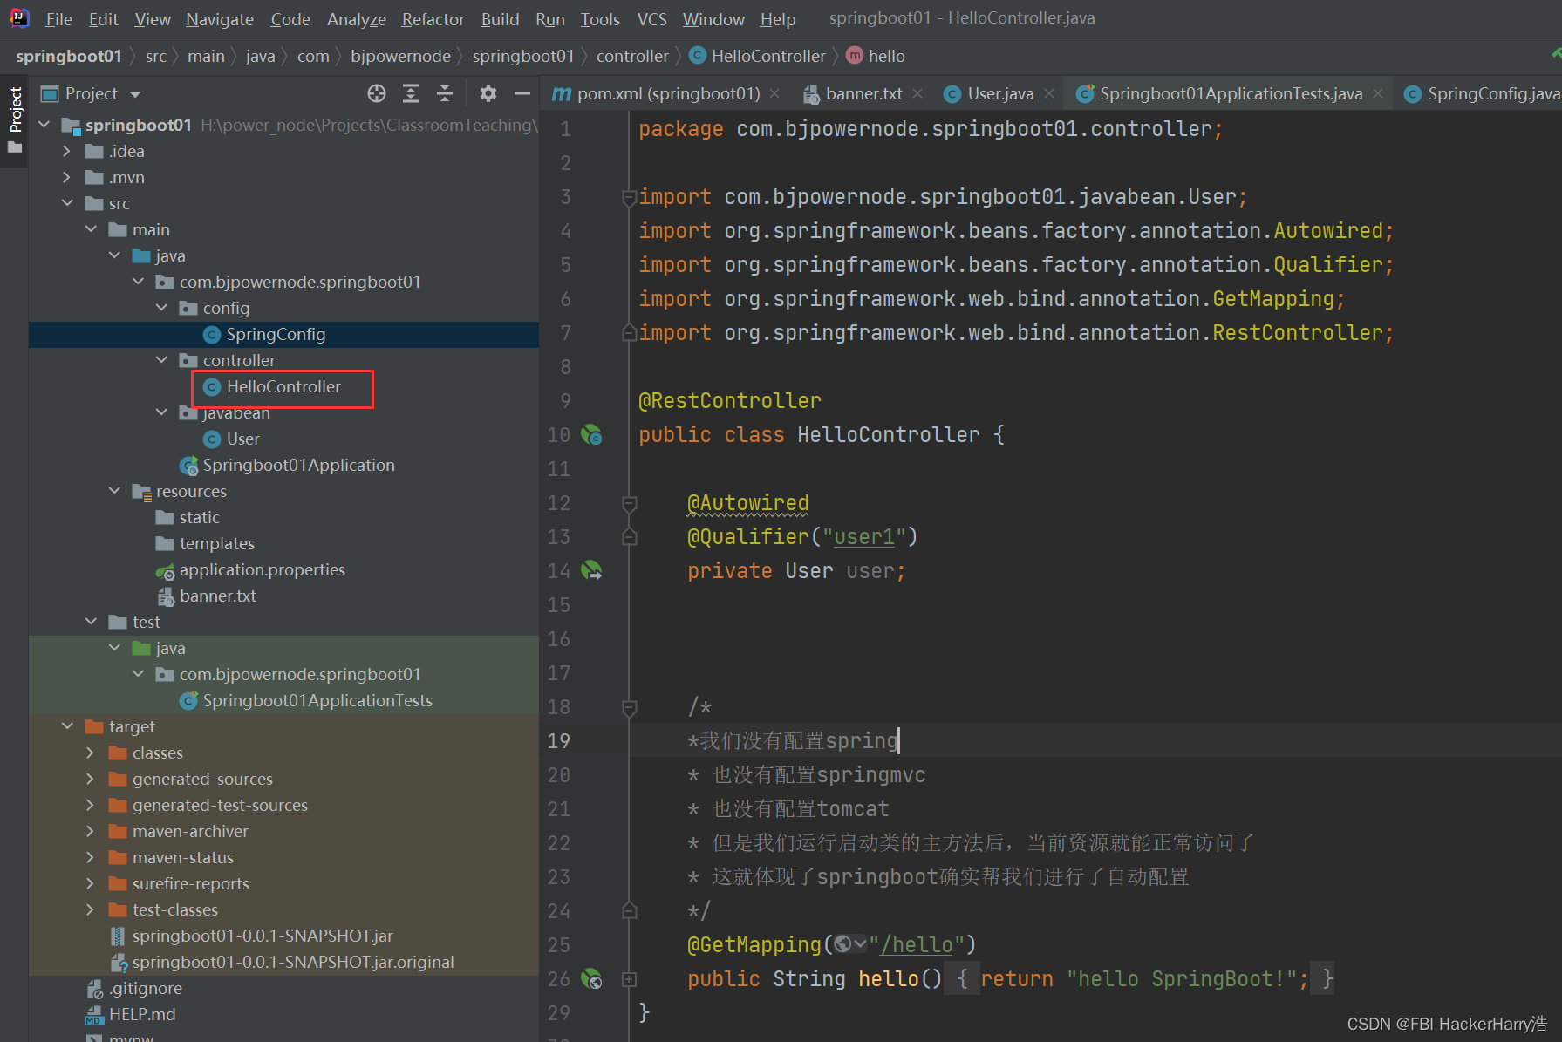This screenshot has width=1562, height=1042.
Task: Click bjpowernode breadcrumb
Action: (x=400, y=56)
